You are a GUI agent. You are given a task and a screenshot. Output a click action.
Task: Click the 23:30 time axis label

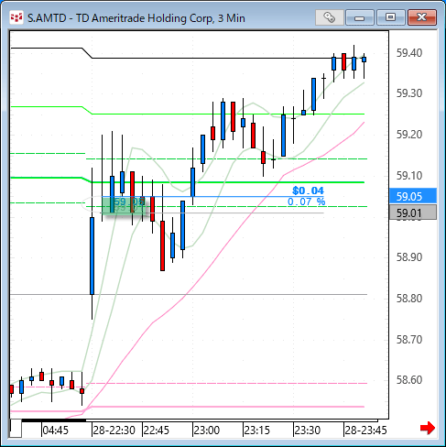(x=308, y=431)
